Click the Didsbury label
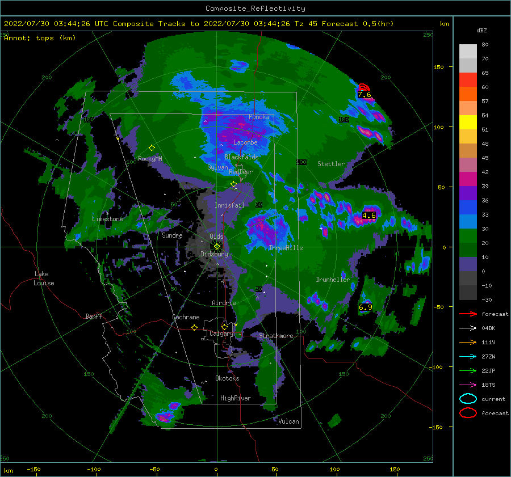511x477 pixels. (215, 254)
